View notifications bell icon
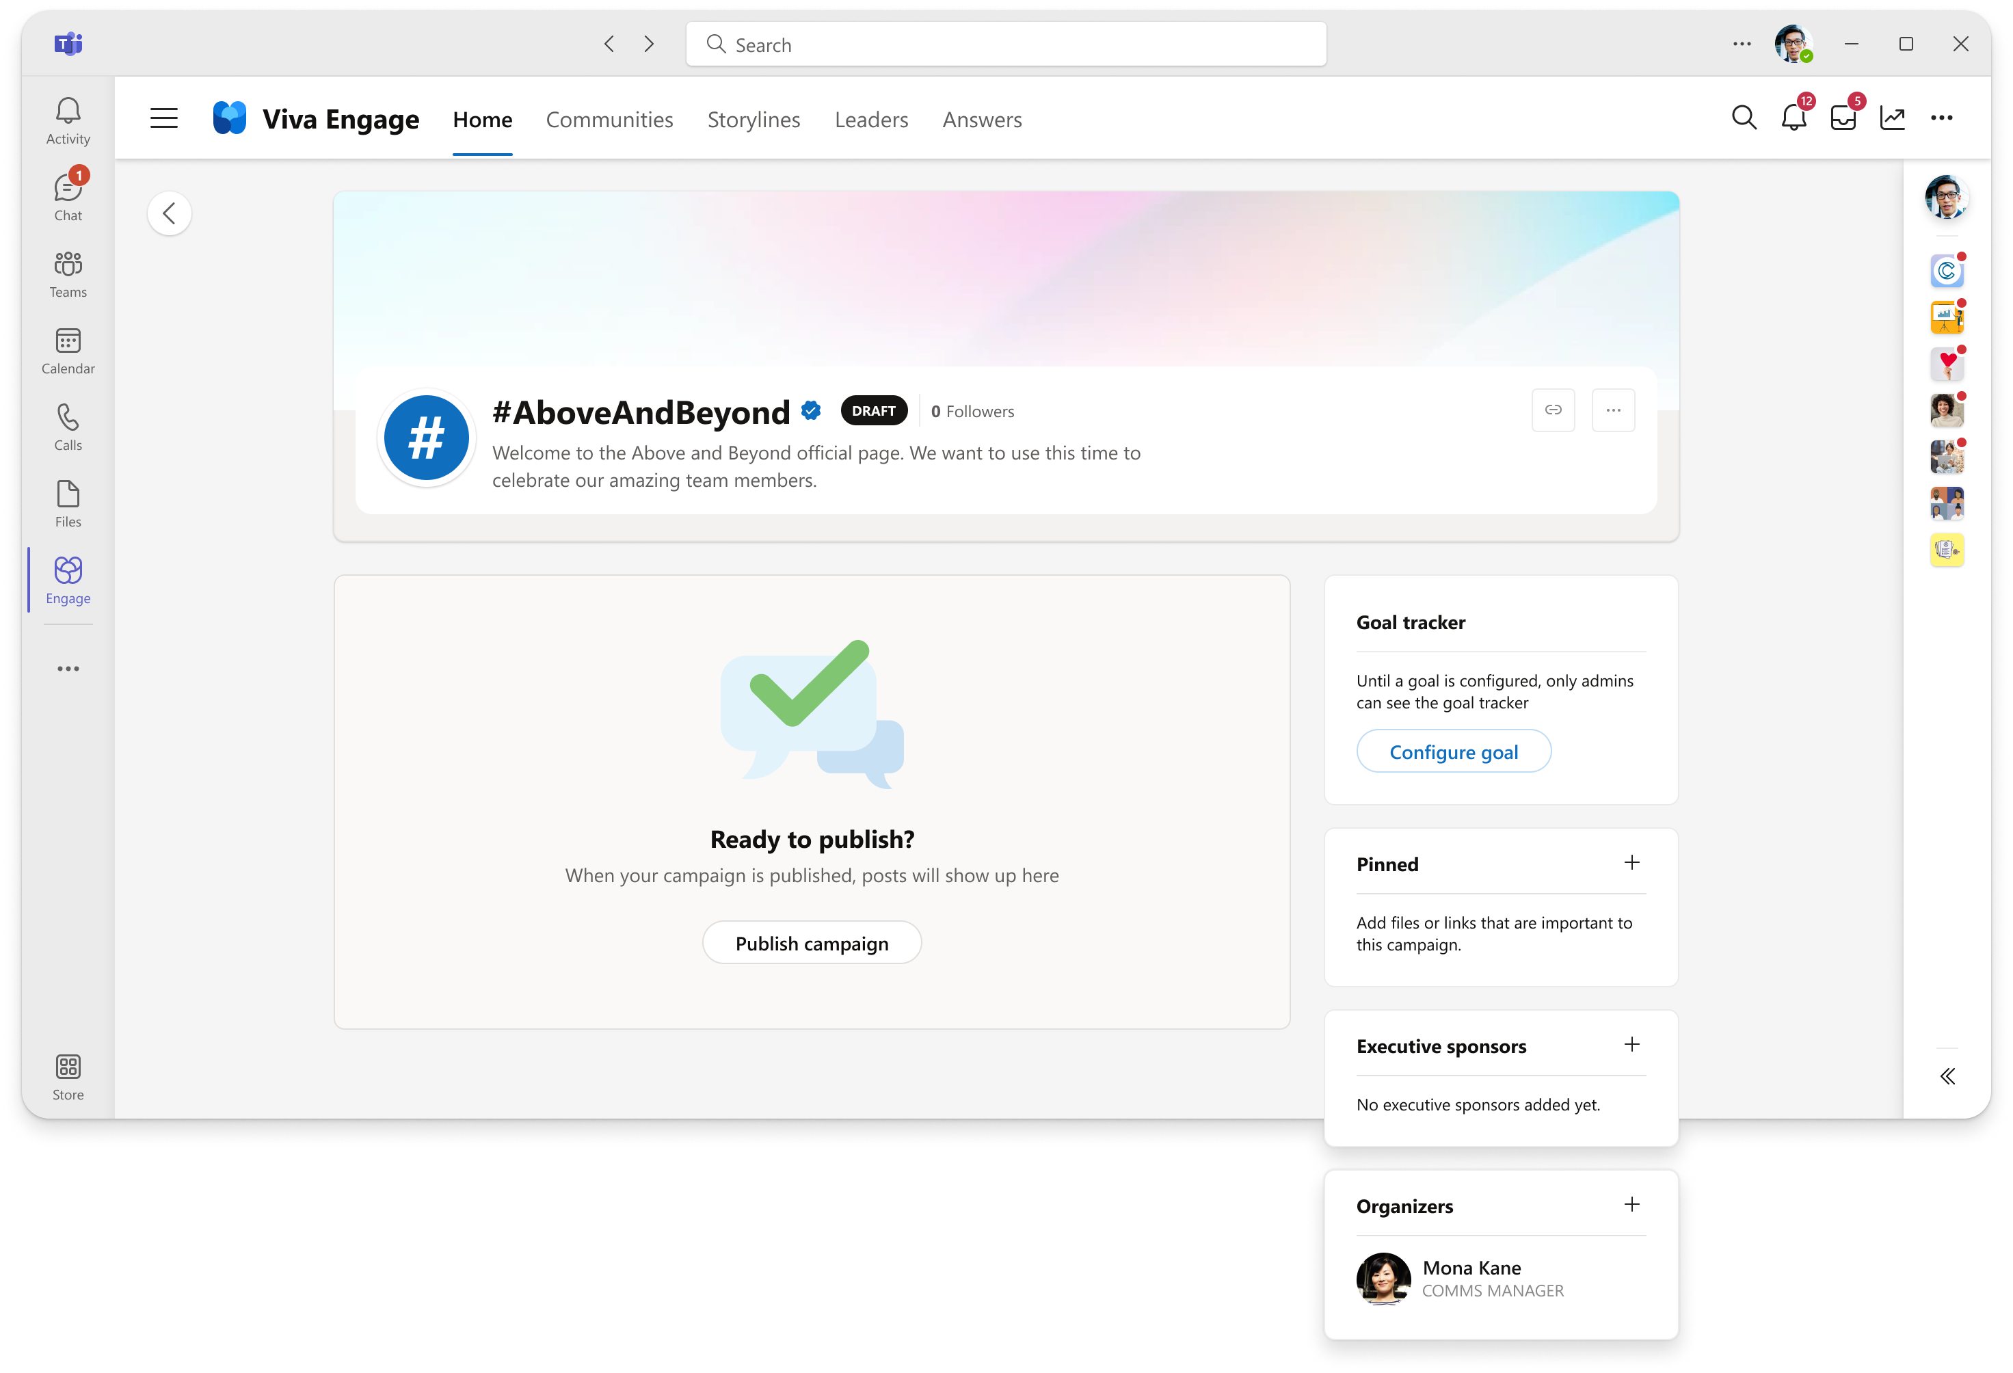This screenshot has height=1373, width=2013. (x=1793, y=118)
